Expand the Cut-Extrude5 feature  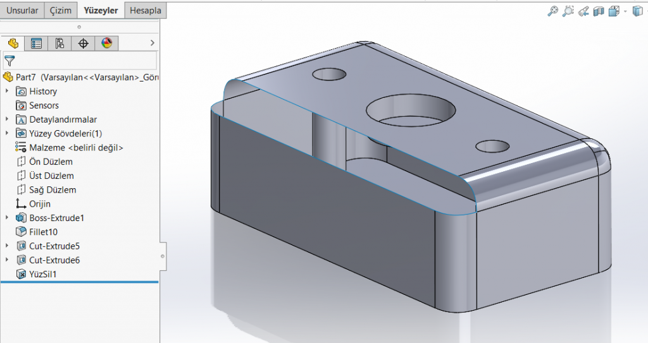tap(6, 246)
